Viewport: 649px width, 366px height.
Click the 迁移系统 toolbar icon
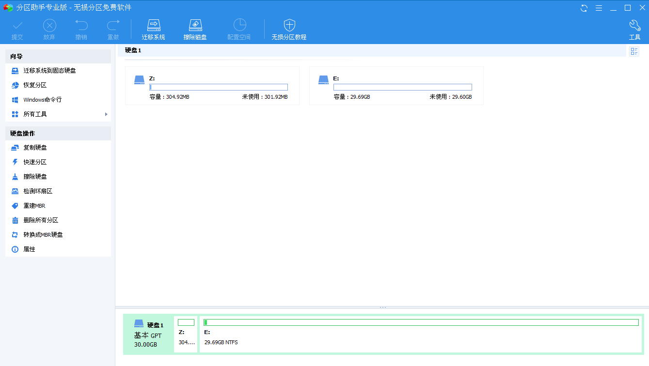(x=154, y=26)
